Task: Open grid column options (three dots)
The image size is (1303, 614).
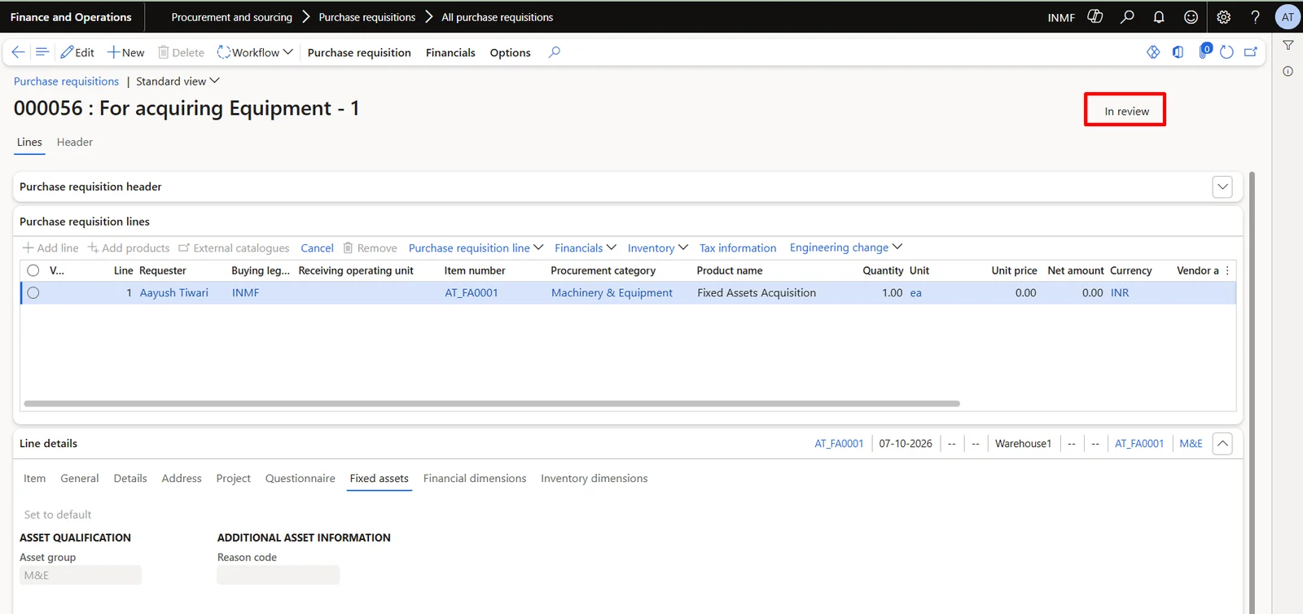Action: [x=1227, y=270]
